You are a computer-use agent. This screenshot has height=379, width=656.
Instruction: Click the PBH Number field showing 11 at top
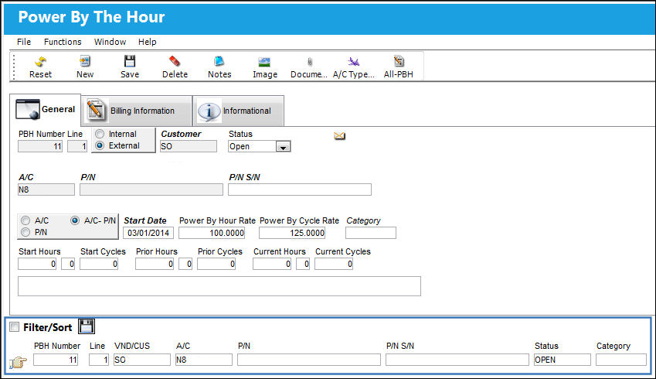(x=40, y=146)
